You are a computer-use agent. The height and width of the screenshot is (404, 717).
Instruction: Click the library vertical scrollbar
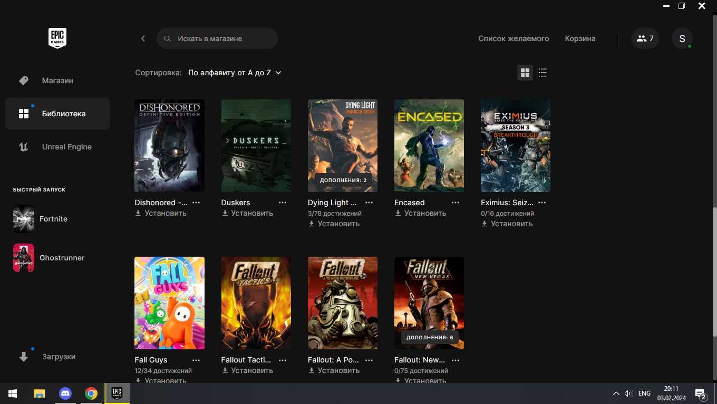714,272
